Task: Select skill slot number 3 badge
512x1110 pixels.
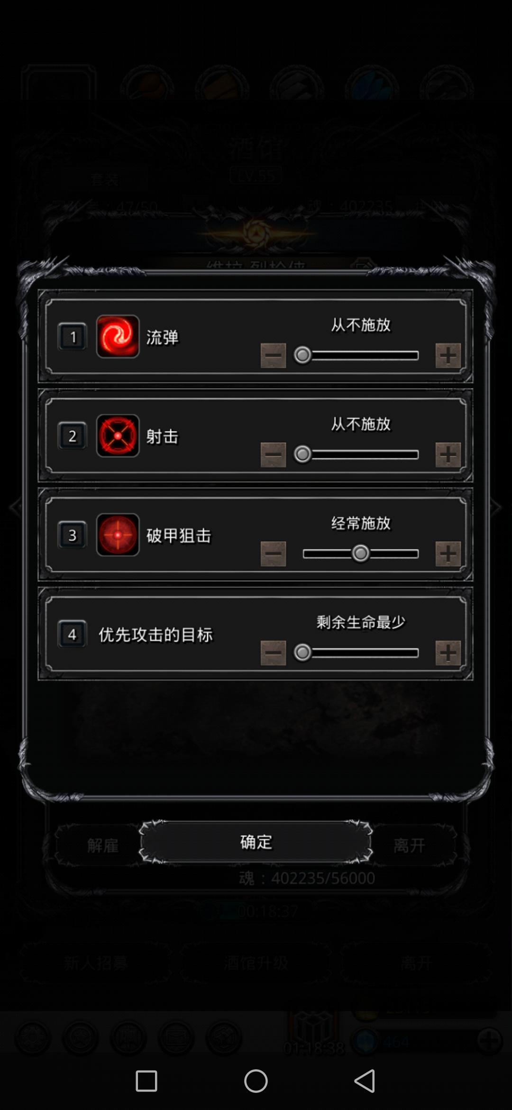Action: 72,535
